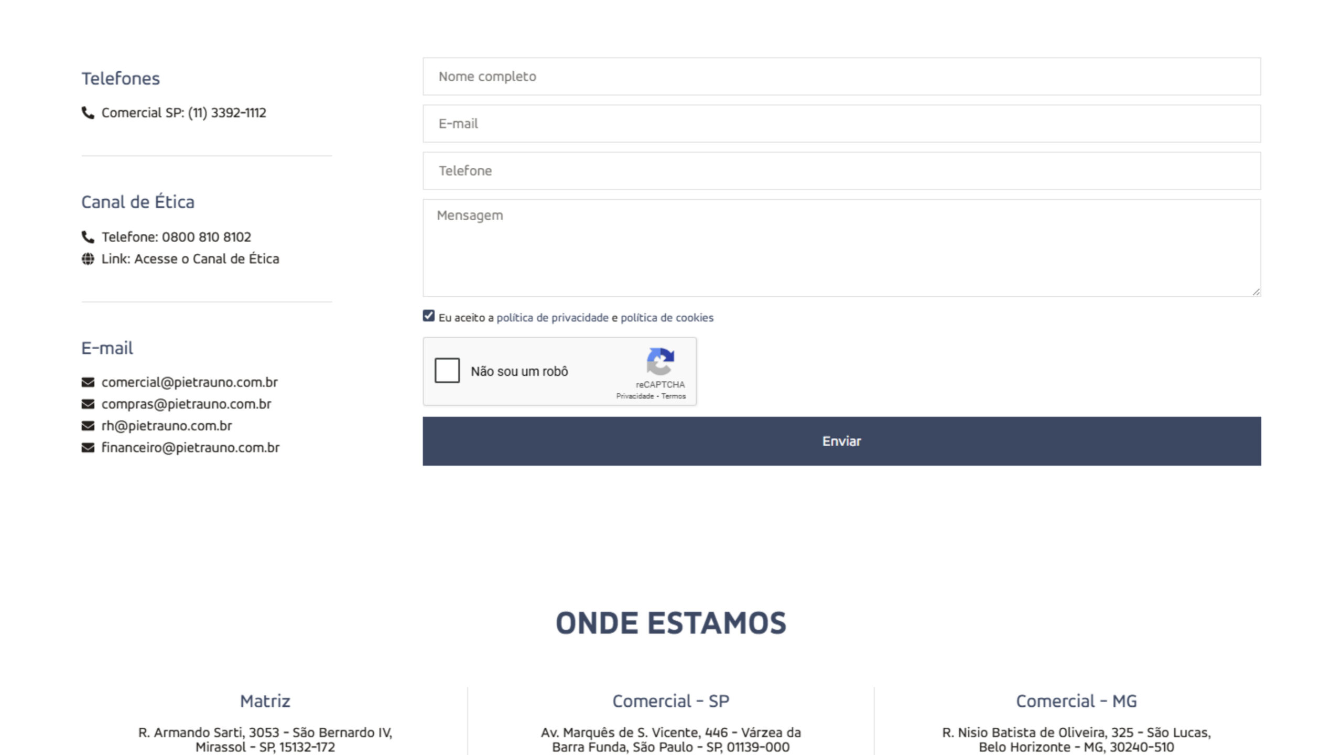Click the globe icon beside Canal de Ética link

tap(88, 259)
